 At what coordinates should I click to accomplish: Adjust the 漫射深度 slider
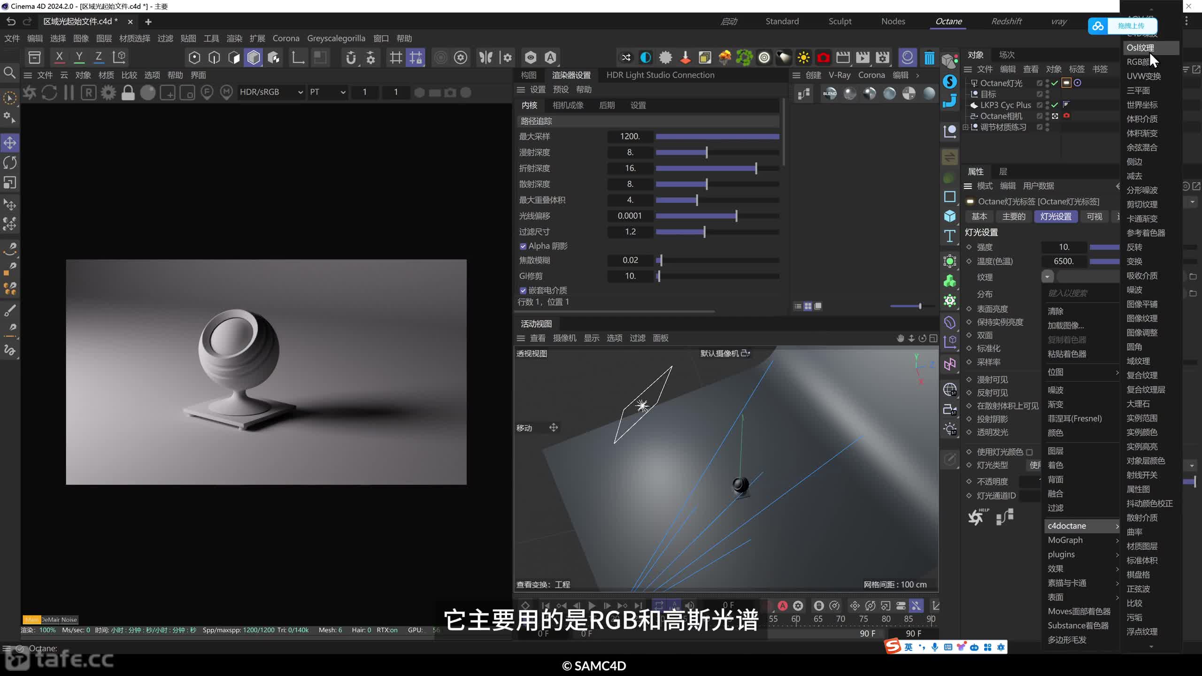(x=717, y=153)
